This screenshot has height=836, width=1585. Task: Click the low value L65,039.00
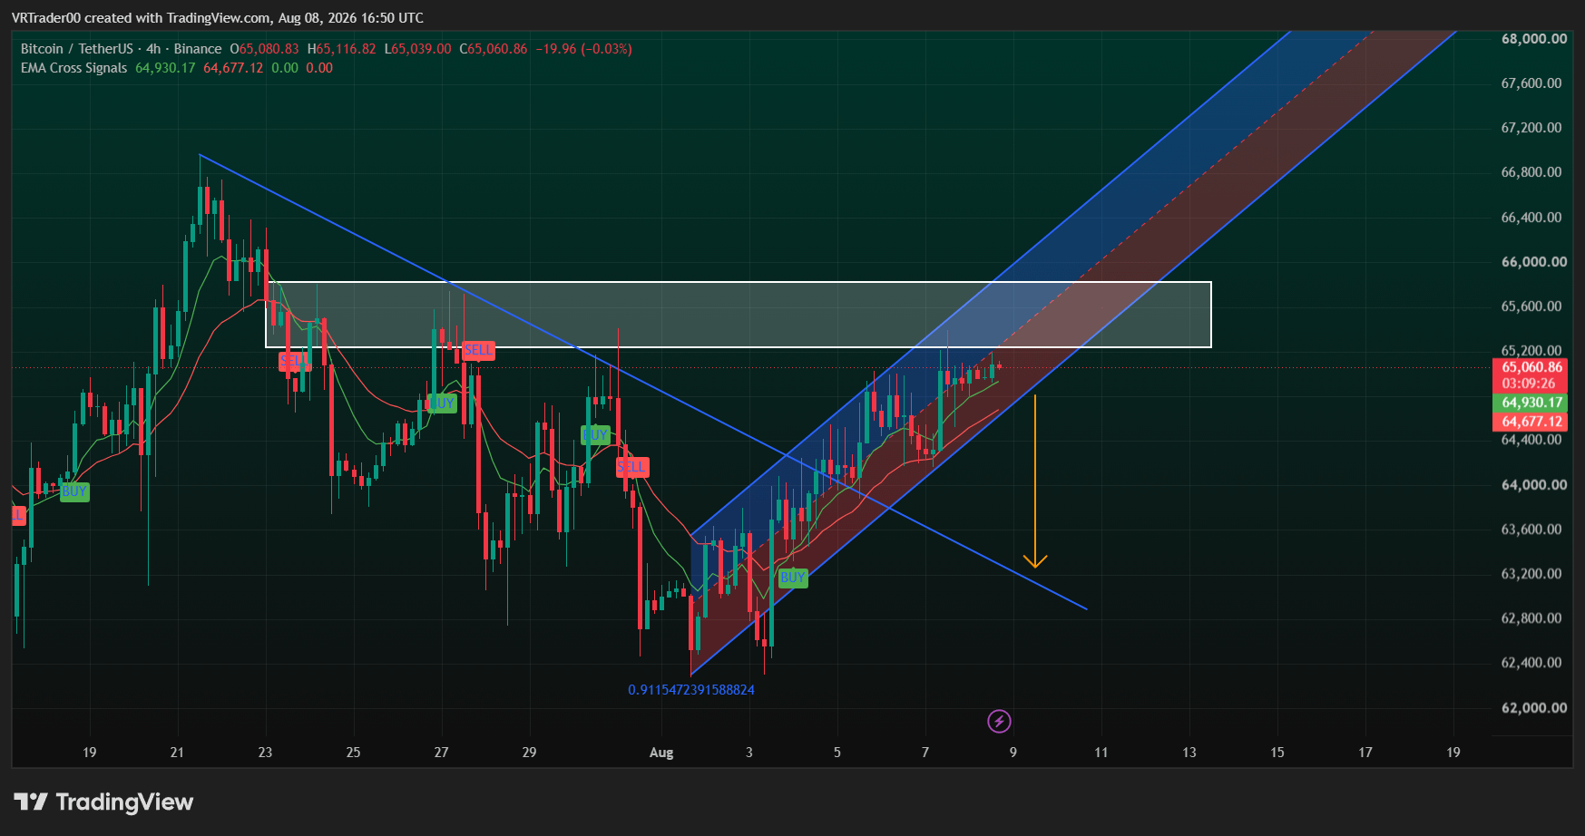[x=417, y=49]
